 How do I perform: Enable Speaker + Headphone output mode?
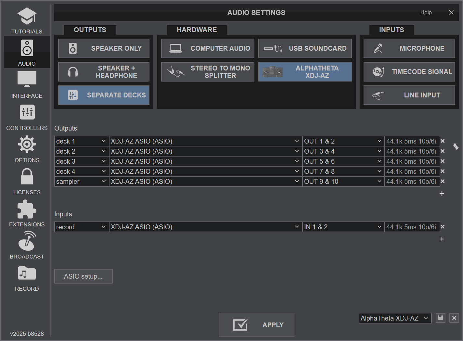(x=104, y=72)
